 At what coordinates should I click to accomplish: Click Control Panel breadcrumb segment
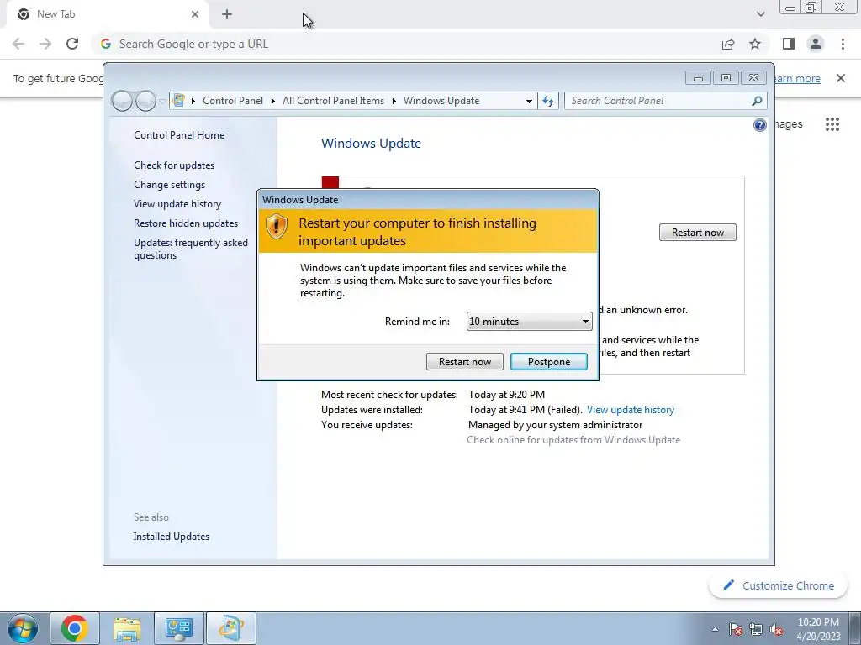click(x=233, y=101)
